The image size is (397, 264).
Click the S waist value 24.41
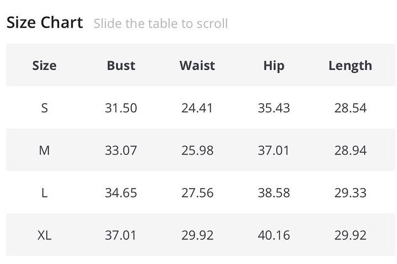pos(197,108)
